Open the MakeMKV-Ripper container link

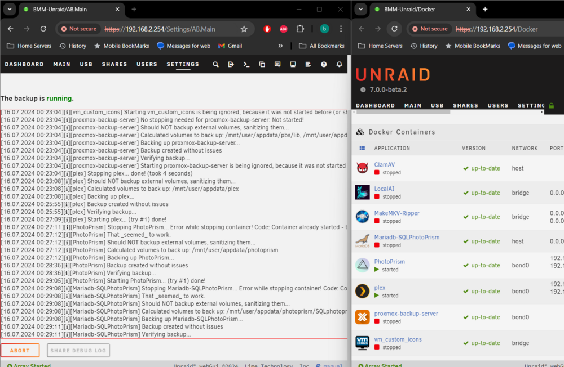point(396,213)
